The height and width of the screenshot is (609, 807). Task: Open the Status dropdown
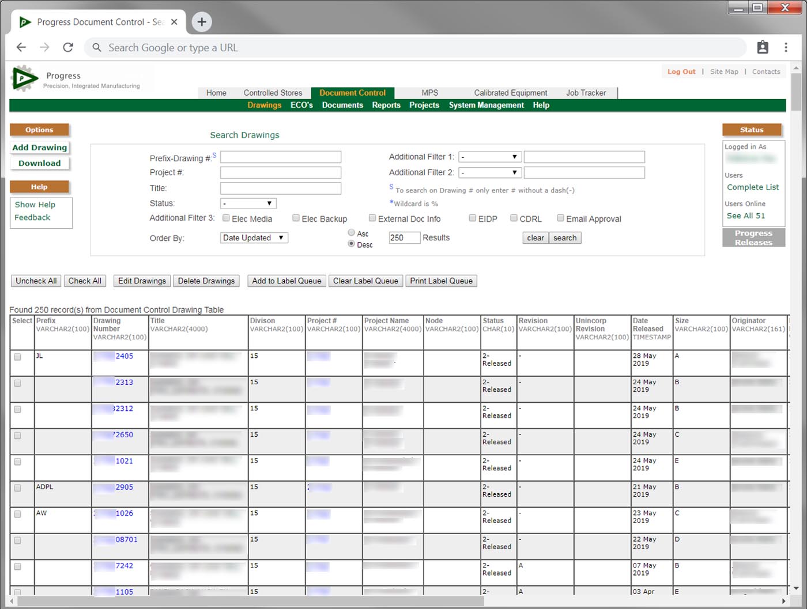pyautogui.click(x=248, y=203)
